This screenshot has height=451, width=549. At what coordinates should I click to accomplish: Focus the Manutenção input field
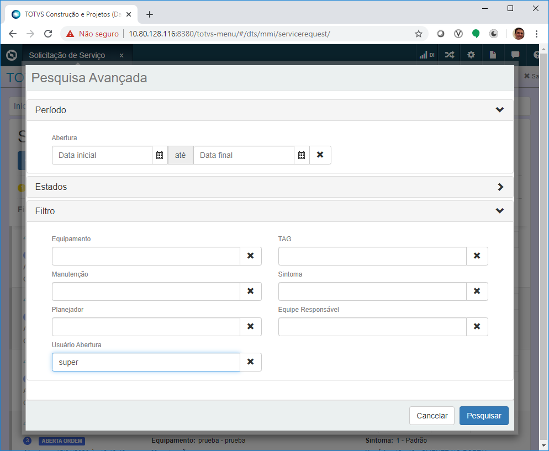[x=146, y=291]
